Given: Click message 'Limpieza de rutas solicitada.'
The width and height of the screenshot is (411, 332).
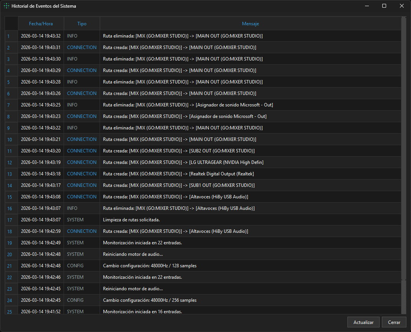Looking at the screenshot, I should point(131,219).
